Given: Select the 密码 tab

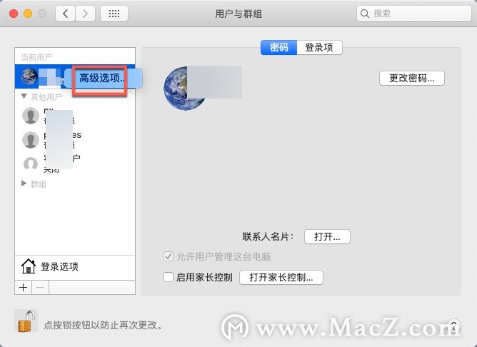Looking at the screenshot, I should point(278,47).
